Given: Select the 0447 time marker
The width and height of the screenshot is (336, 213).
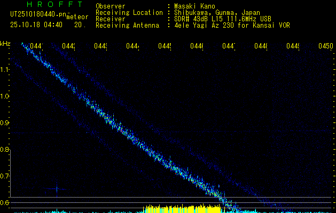Looking at the screenshot, I should (x=229, y=47).
